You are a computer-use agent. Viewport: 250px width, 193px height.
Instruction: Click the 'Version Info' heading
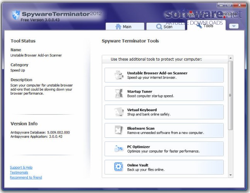(24, 124)
